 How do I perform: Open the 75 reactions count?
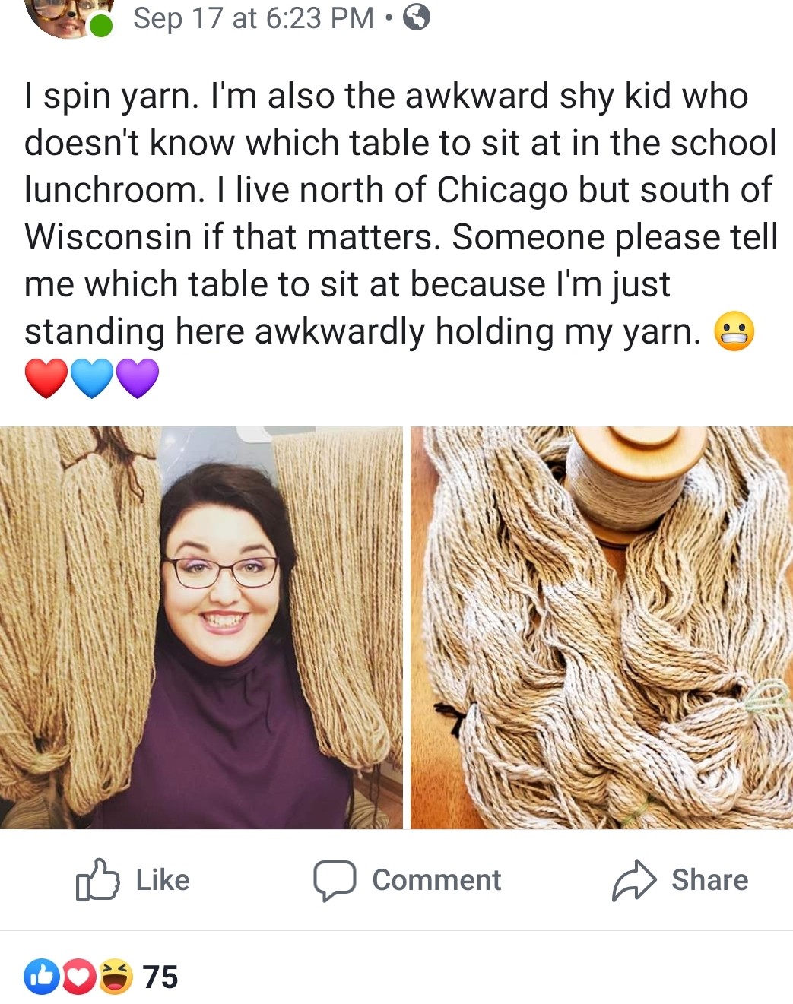click(x=160, y=977)
